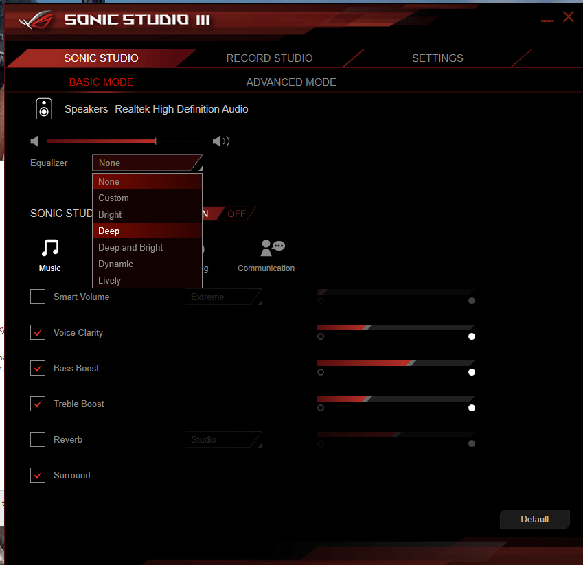Minimize the Sonic Studio window
The width and height of the screenshot is (583, 565).
tap(547, 21)
